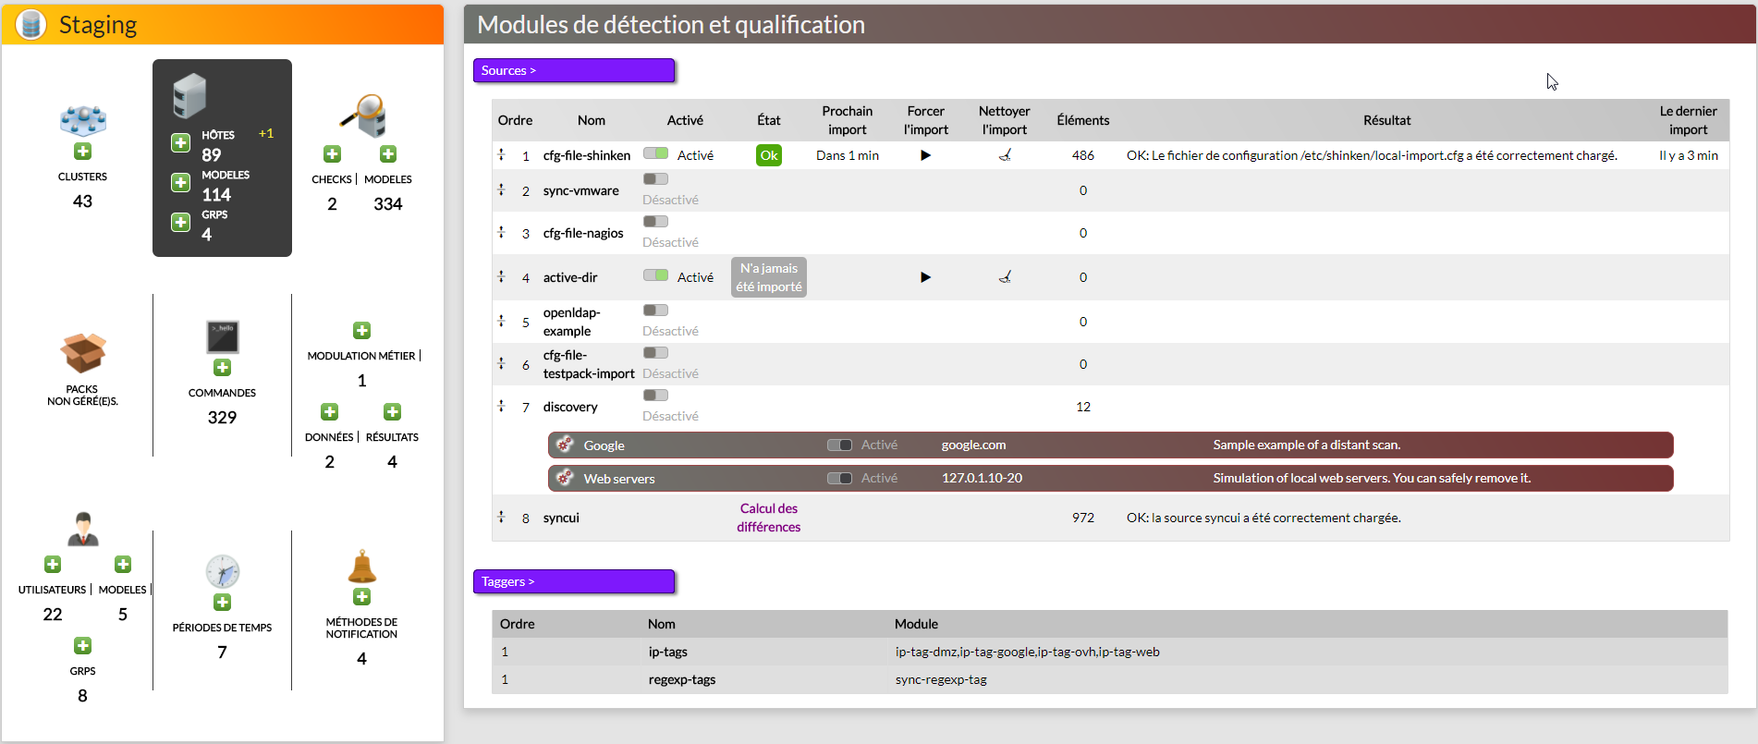Add a new host with plus icon
This screenshot has width=1758, height=744.
181,142
